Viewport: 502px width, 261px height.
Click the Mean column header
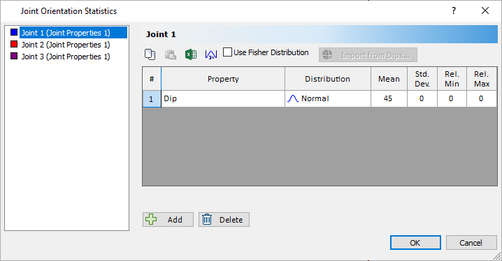coord(389,79)
